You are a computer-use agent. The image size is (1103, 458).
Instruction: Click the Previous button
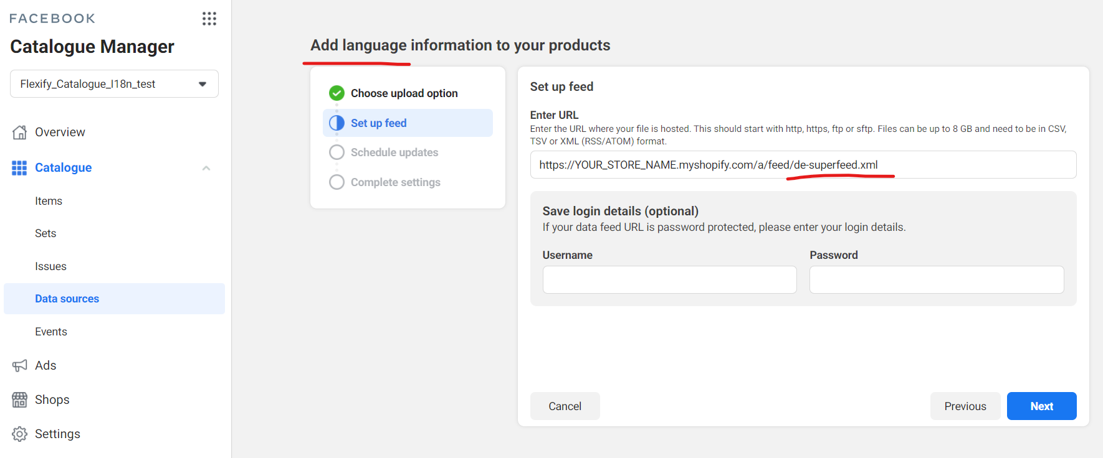point(965,406)
